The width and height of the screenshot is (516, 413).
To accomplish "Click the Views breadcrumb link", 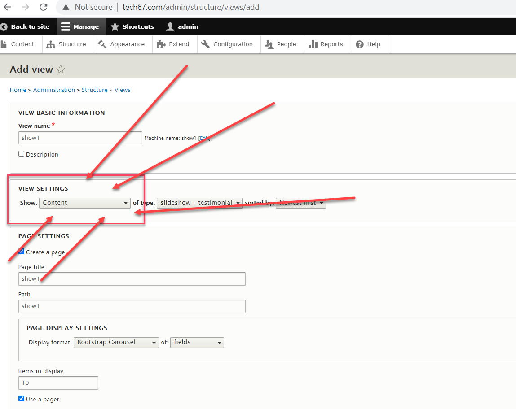I will 123,90.
